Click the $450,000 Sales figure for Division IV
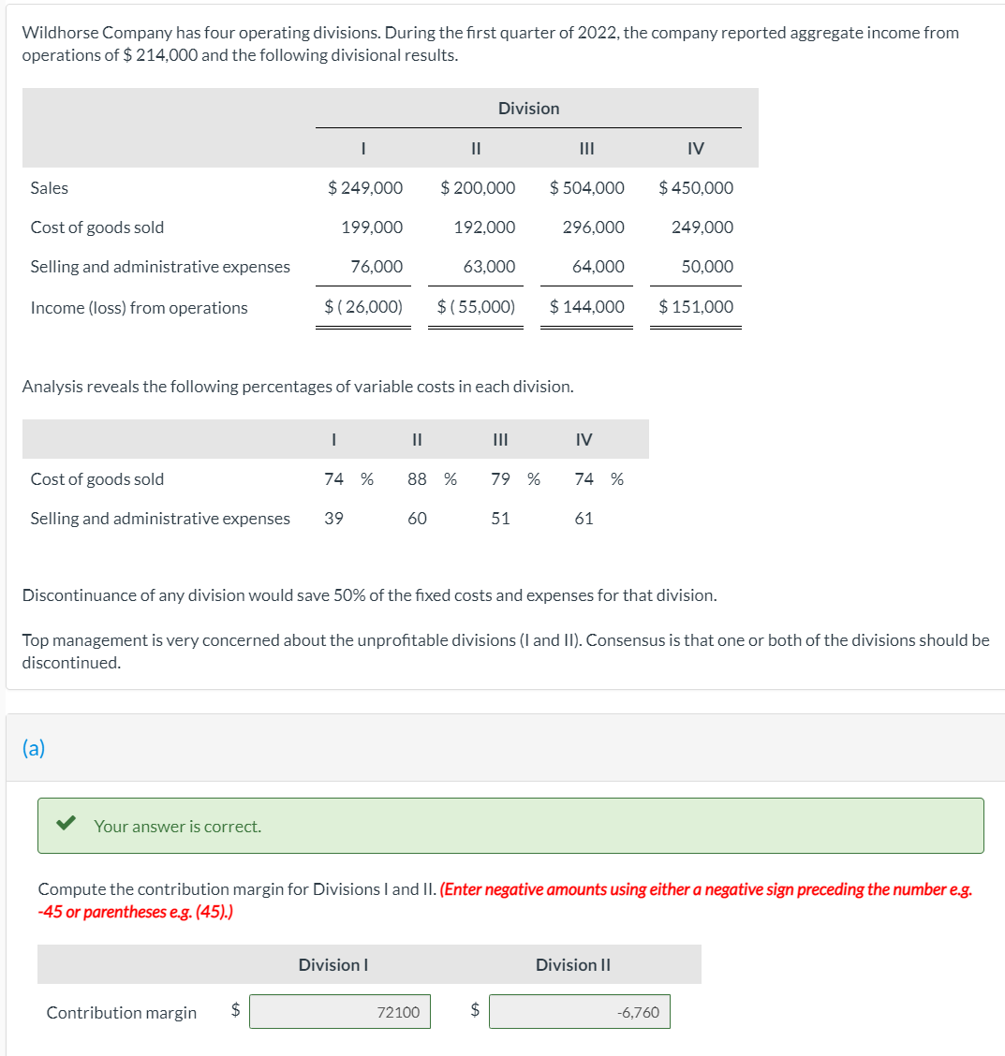This screenshot has width=1005, height=1056. click(x=695, y=187)
